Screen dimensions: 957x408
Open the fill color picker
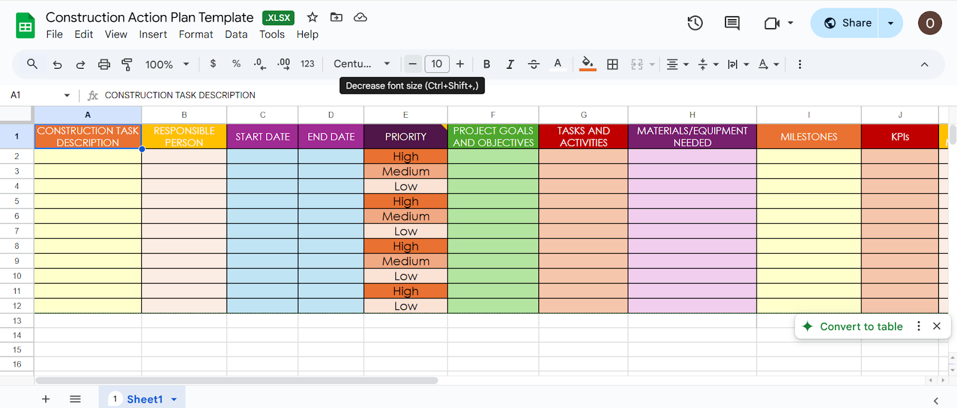[x=588, y=64]
